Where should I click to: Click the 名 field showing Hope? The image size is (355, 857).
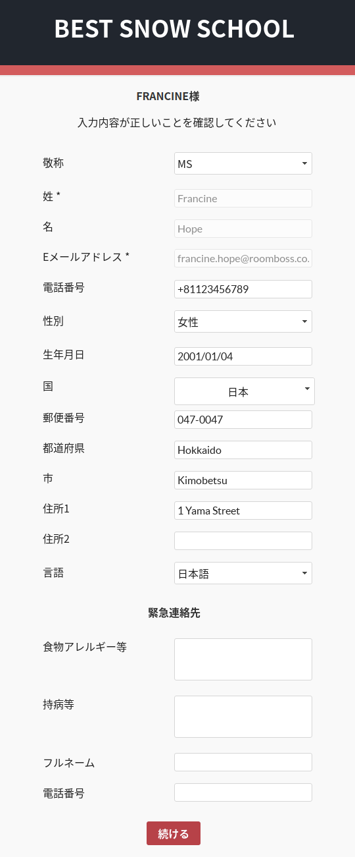coord(243,229)
